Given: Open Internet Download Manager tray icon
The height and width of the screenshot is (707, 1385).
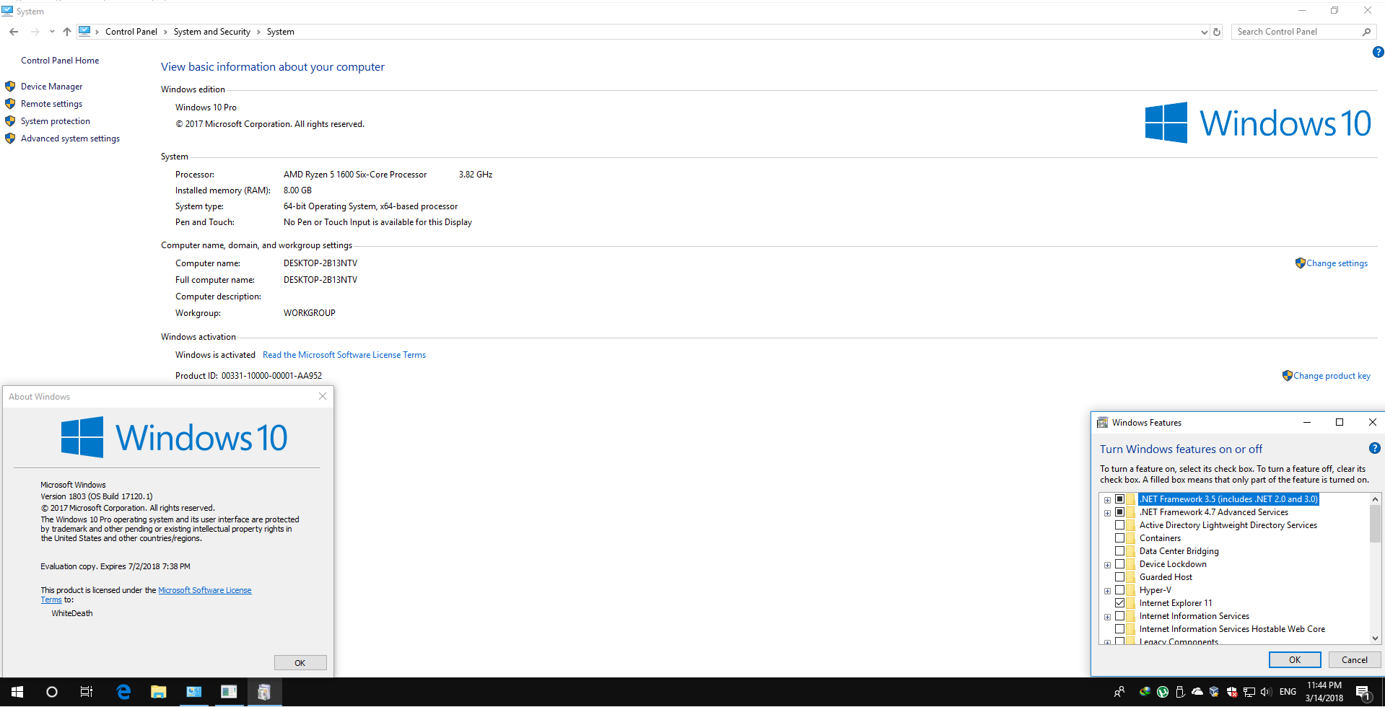Looking at the screenshot, I should 1145,692.
